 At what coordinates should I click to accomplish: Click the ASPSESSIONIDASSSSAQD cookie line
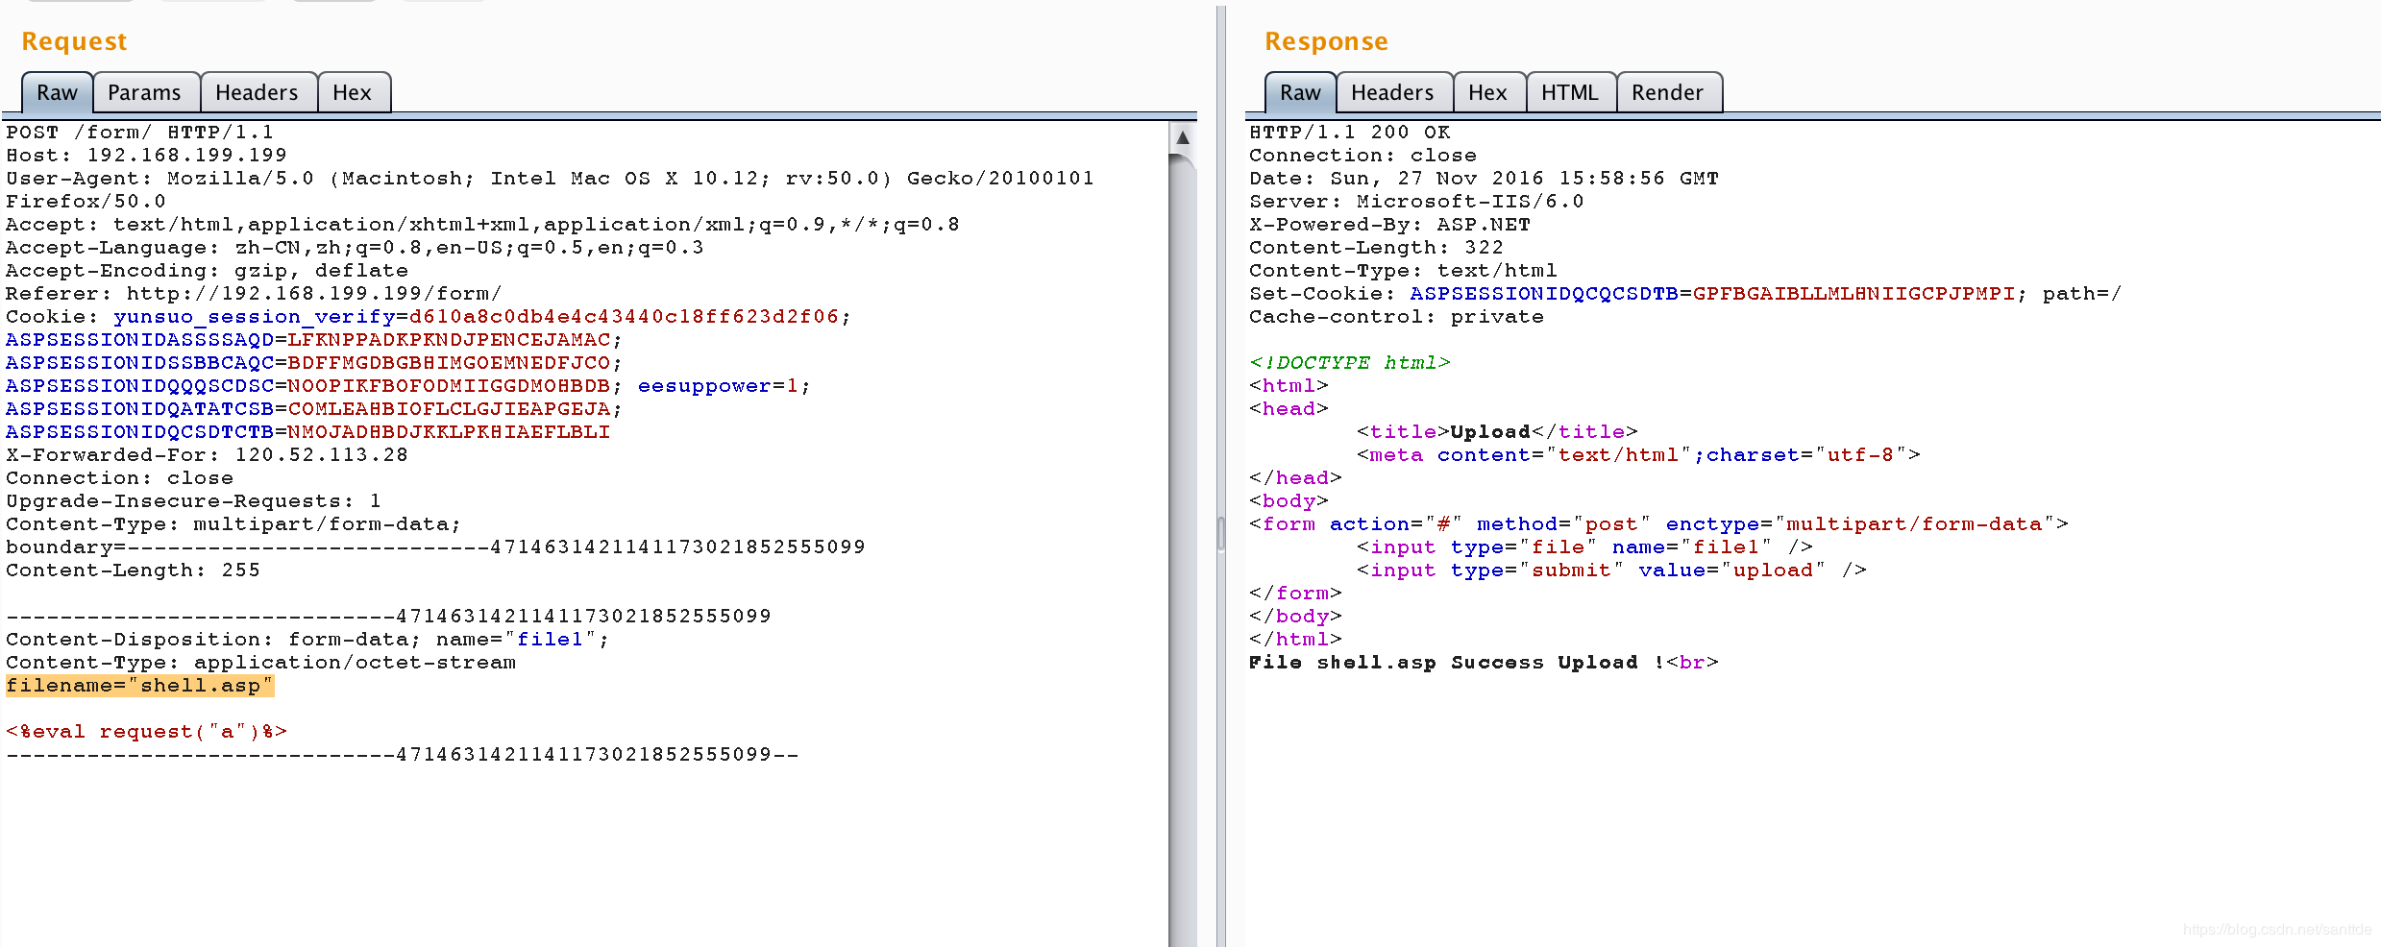coord(314,339)
